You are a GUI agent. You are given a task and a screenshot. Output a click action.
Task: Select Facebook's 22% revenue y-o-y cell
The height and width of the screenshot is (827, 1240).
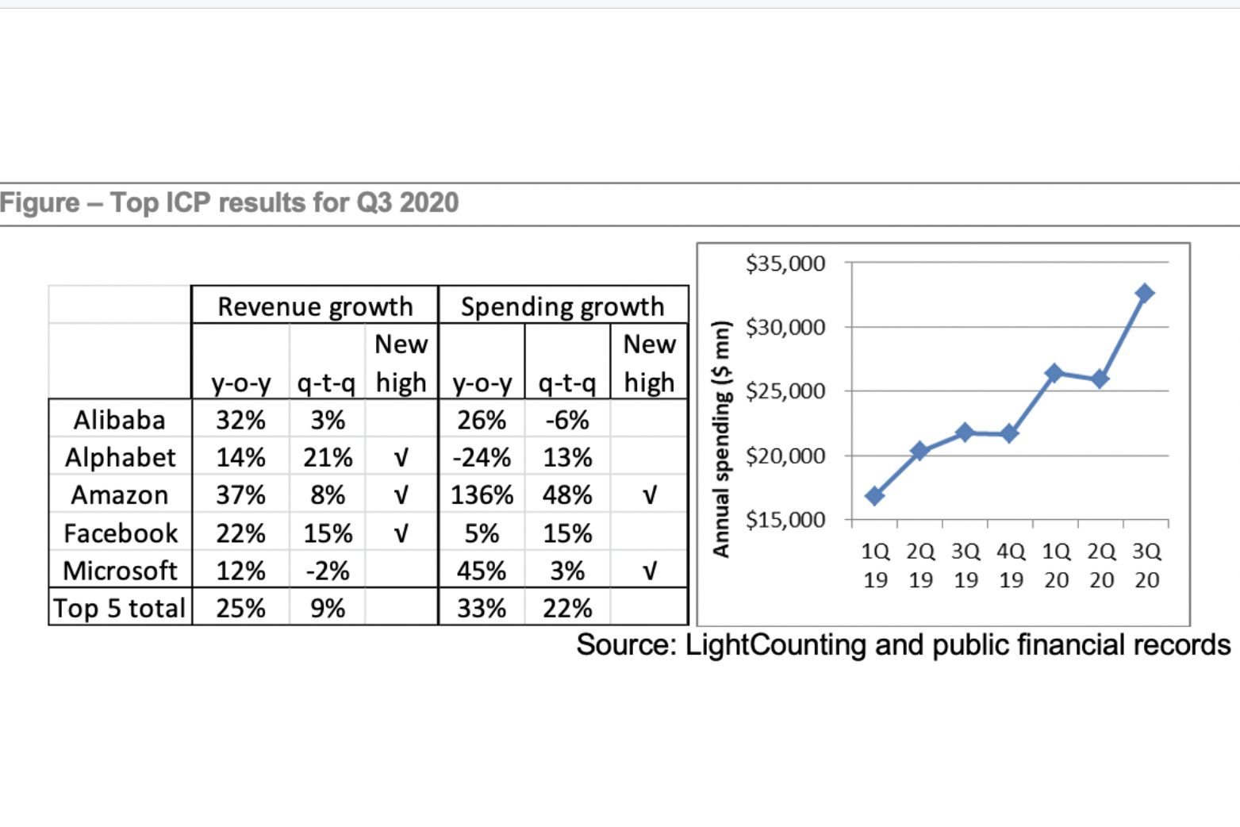click(x=240, y=533)
